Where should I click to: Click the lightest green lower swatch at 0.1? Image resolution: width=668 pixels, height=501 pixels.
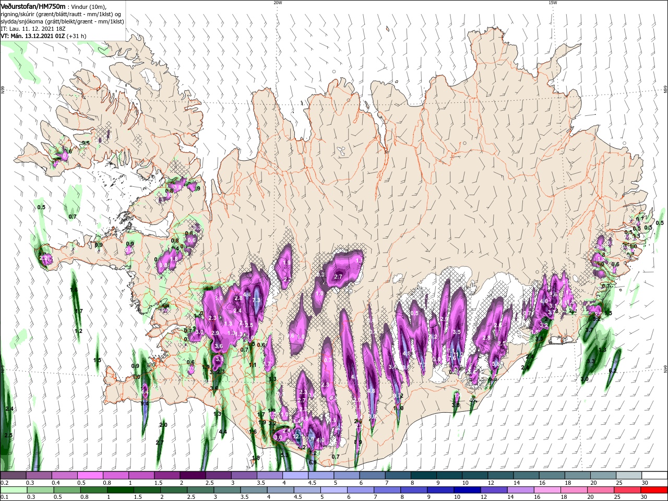[13, 490]
